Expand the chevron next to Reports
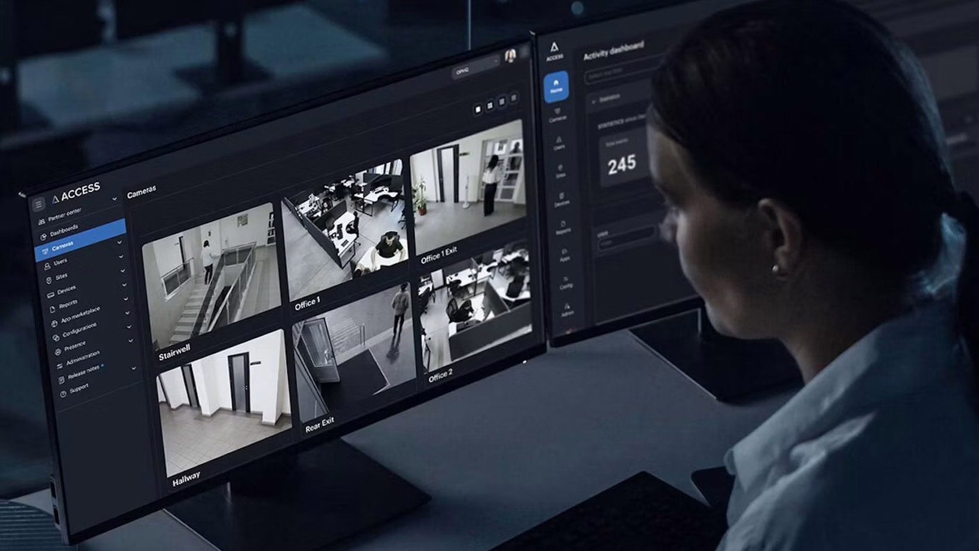Viewport: 979px width, 551px height. (124, 285)
